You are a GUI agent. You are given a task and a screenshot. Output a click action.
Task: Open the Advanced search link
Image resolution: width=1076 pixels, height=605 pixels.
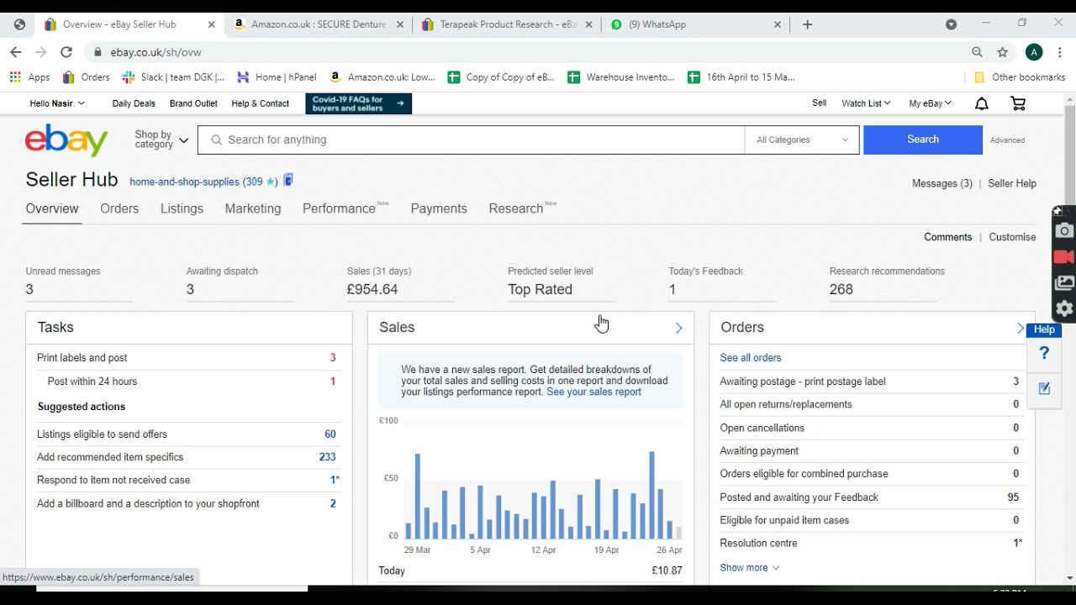click(x=1007, y=140)
